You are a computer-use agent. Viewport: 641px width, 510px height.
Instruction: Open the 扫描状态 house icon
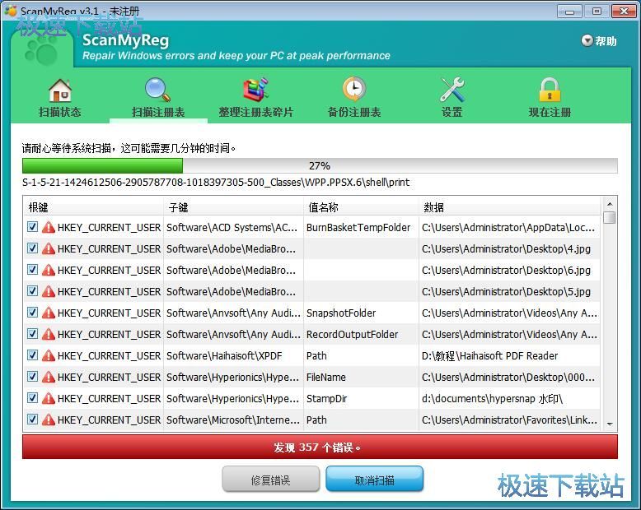pos(59,90)
